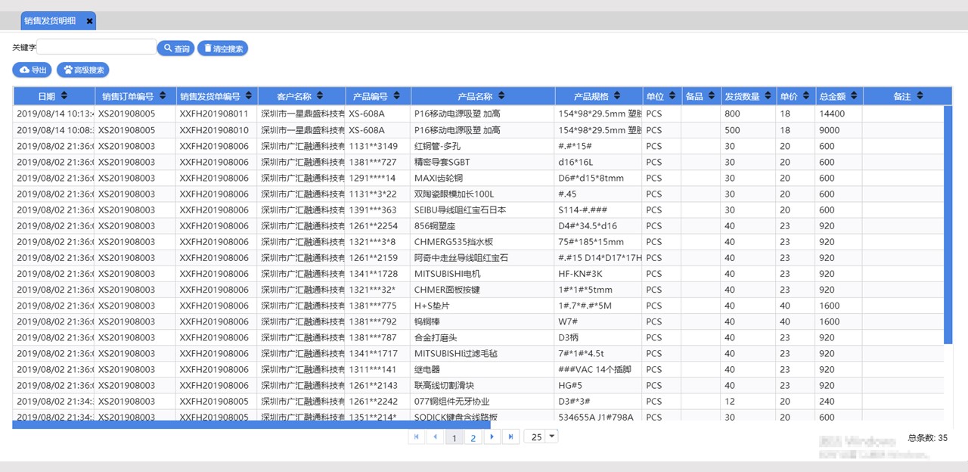Click the 清空搜索 button
968x472 pixels.
pos(222,48)
